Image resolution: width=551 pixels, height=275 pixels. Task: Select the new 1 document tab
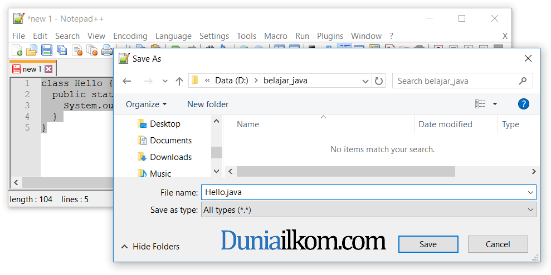tap(32, 69)
